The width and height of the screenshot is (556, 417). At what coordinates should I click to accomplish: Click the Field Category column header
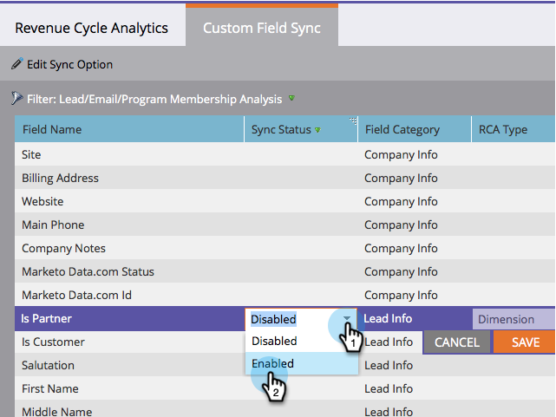pos(402,130)
